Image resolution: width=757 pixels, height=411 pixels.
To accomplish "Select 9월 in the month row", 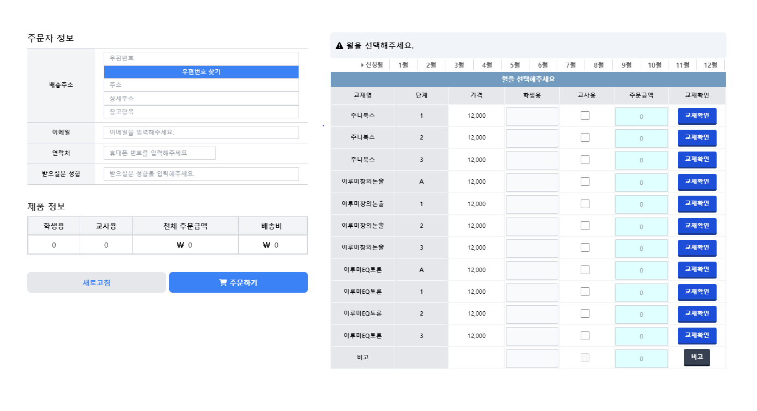I will click(627, 65).
